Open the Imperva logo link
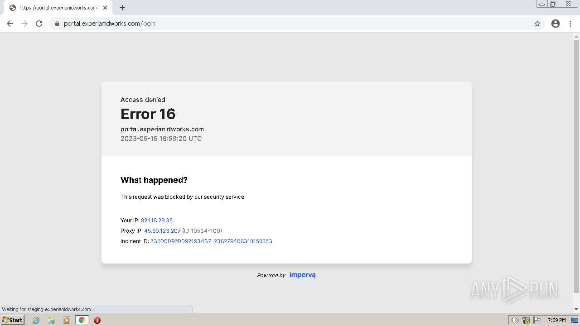Viewport: 580px width, 326px height. pyautogui.click(x=302, y=275)
